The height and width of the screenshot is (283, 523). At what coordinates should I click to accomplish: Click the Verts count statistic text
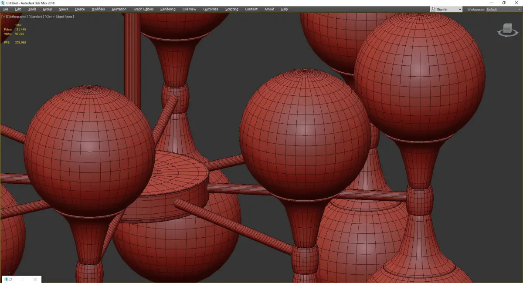pyautogui.click(x=14, y=34)
